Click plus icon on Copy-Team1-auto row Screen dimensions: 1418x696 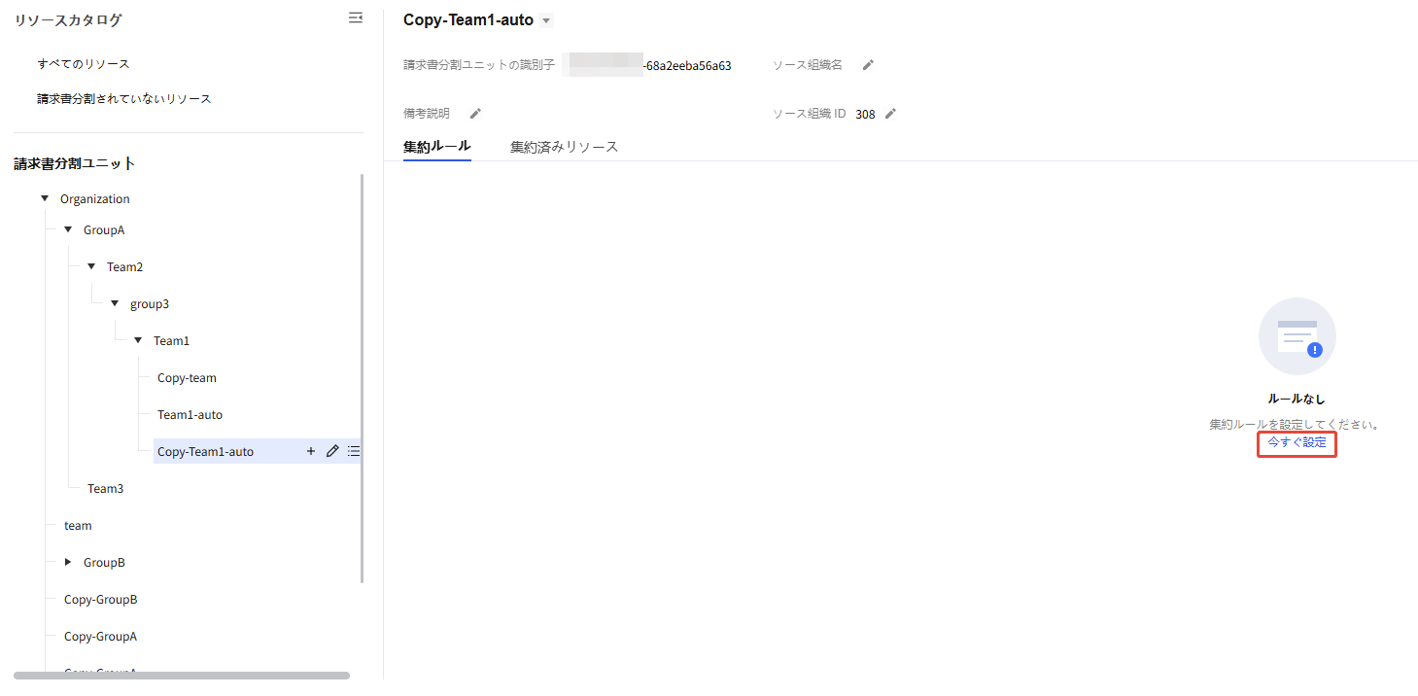point(311,451)
